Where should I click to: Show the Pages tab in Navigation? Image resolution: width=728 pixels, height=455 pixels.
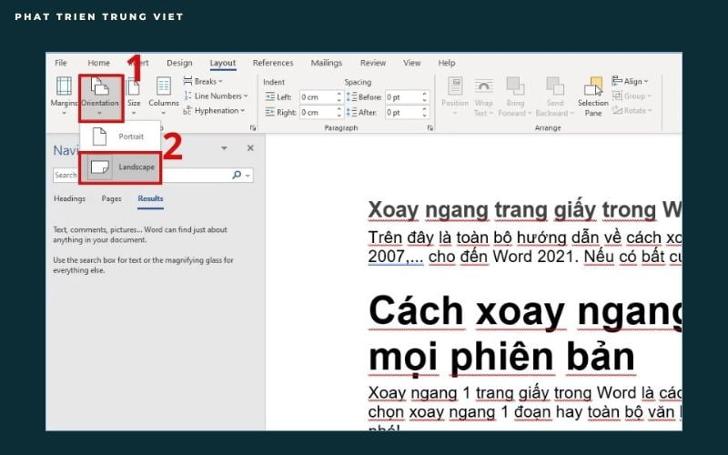pyautogui.click(x=111, y=198)
